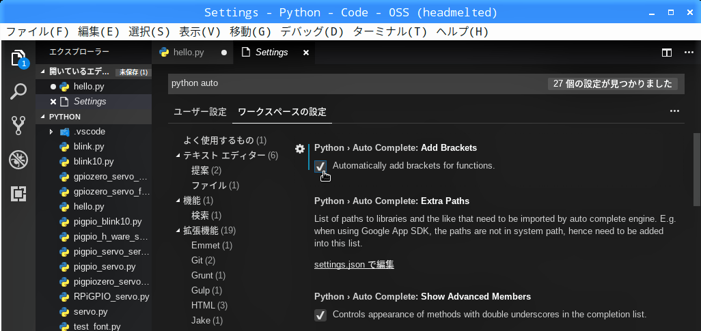The image size is (701, 331).
Task: Click the folder icon of .vscode
Action: 64,132
